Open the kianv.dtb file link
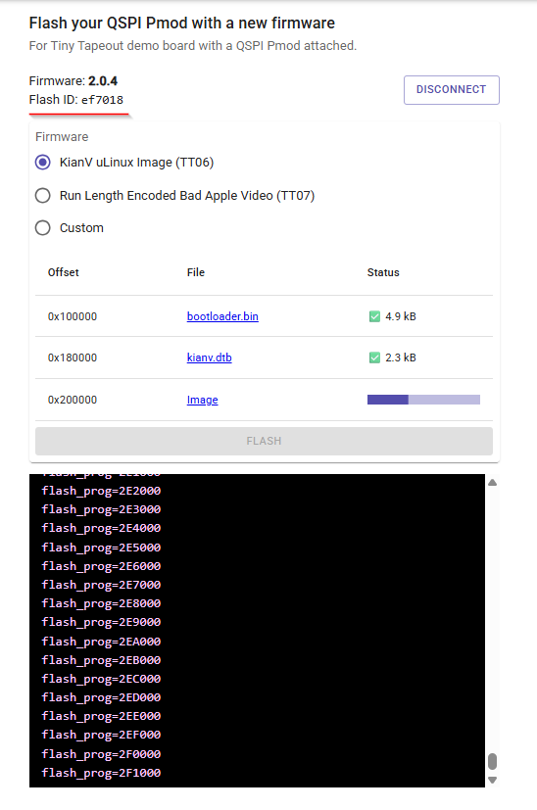Image resolution: width=537 pixels, height=810 pixels. [209, 357]
